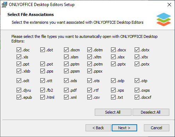Toggle the .csv checkbox
Image resolution: width=175 pixels, height=137 pixels.
89,97
